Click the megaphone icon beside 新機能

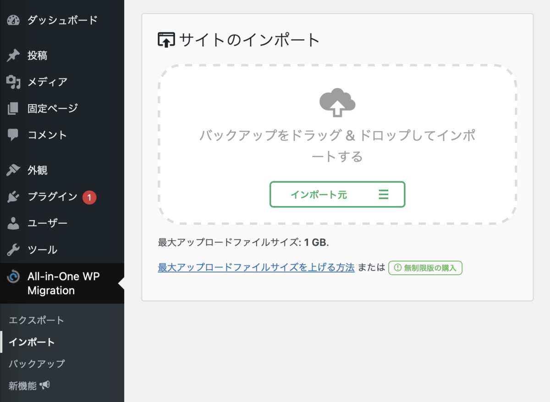click(x=44, y=385)
